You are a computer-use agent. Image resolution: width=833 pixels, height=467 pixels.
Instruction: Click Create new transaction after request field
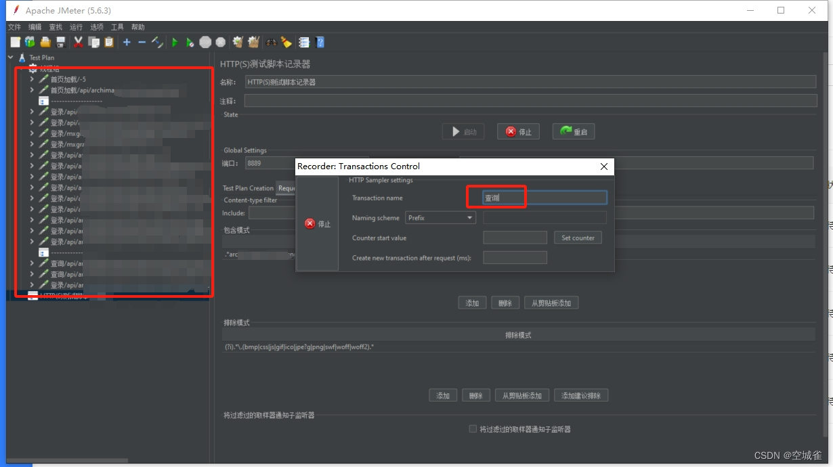pos(515,258)
